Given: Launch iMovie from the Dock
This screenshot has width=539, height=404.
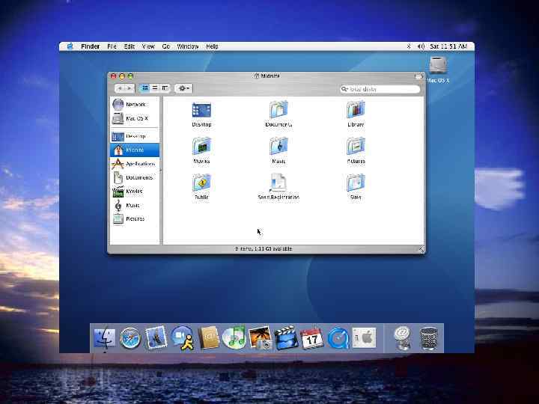Looking at the screenshot, I should coord(286,338).
